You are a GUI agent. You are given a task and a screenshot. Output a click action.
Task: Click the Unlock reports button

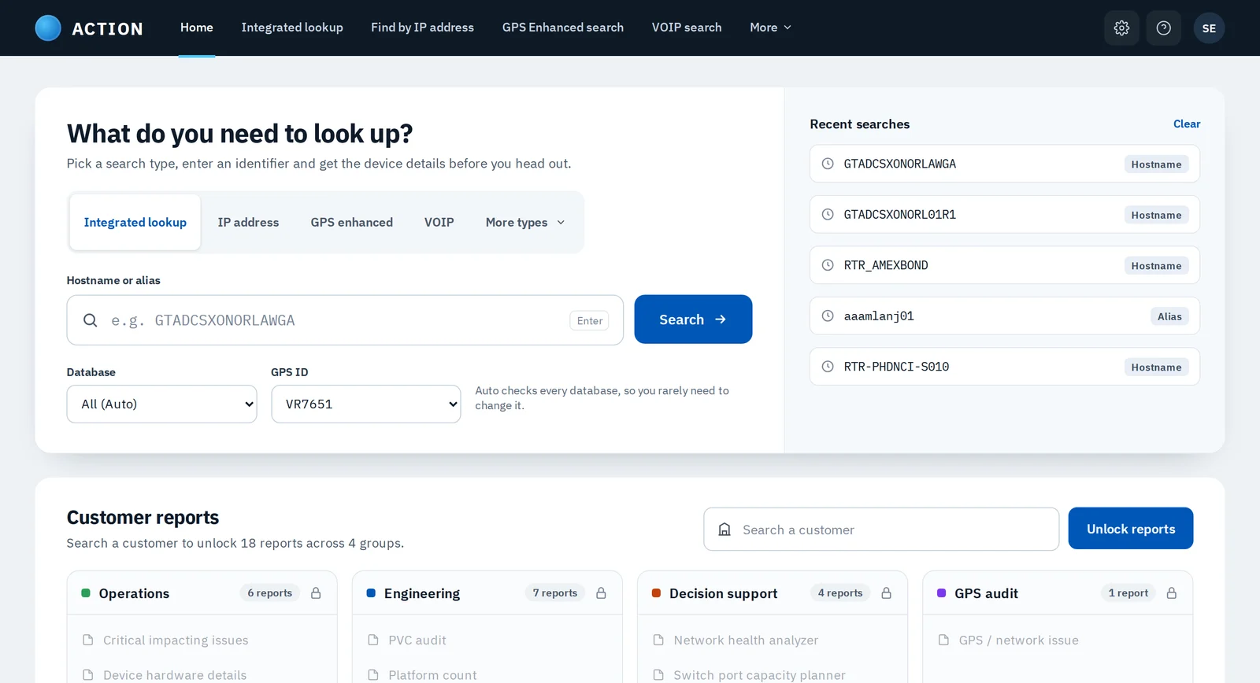(1131, 529)
